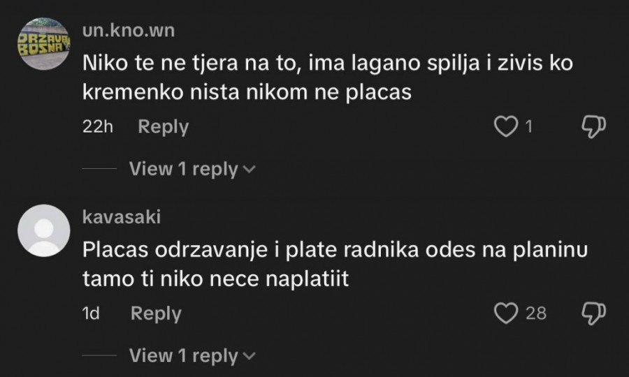Reply to the kavasaki comment
This screenshot has width=629, height=377.
[x=156, y=313]
